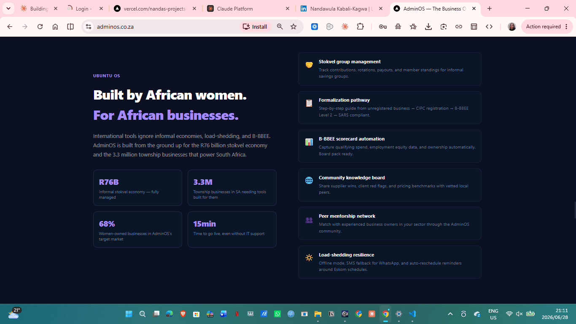The height and width of the screenshot is (324, 576).
Task: Expand the tab search dropdown arrow
Action: coord(8,8)
